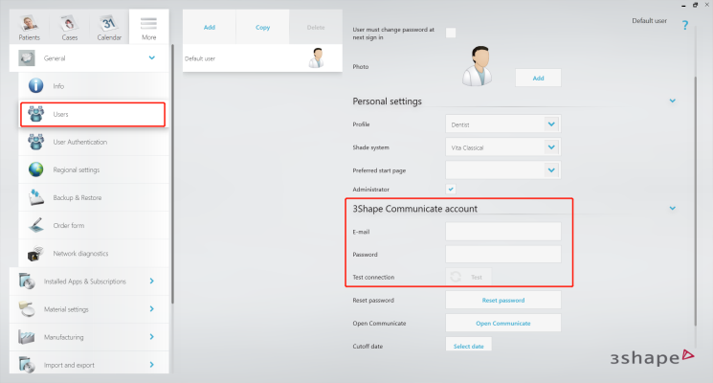Open the Info settings icon
This screenshot has height=383, width=713.
click(36, 85)
